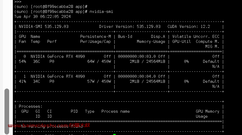242x135 pixels.
Task: Click GPU 1 name NVIDIA GeForce RTX 4090
Action: tap(58, 76)
